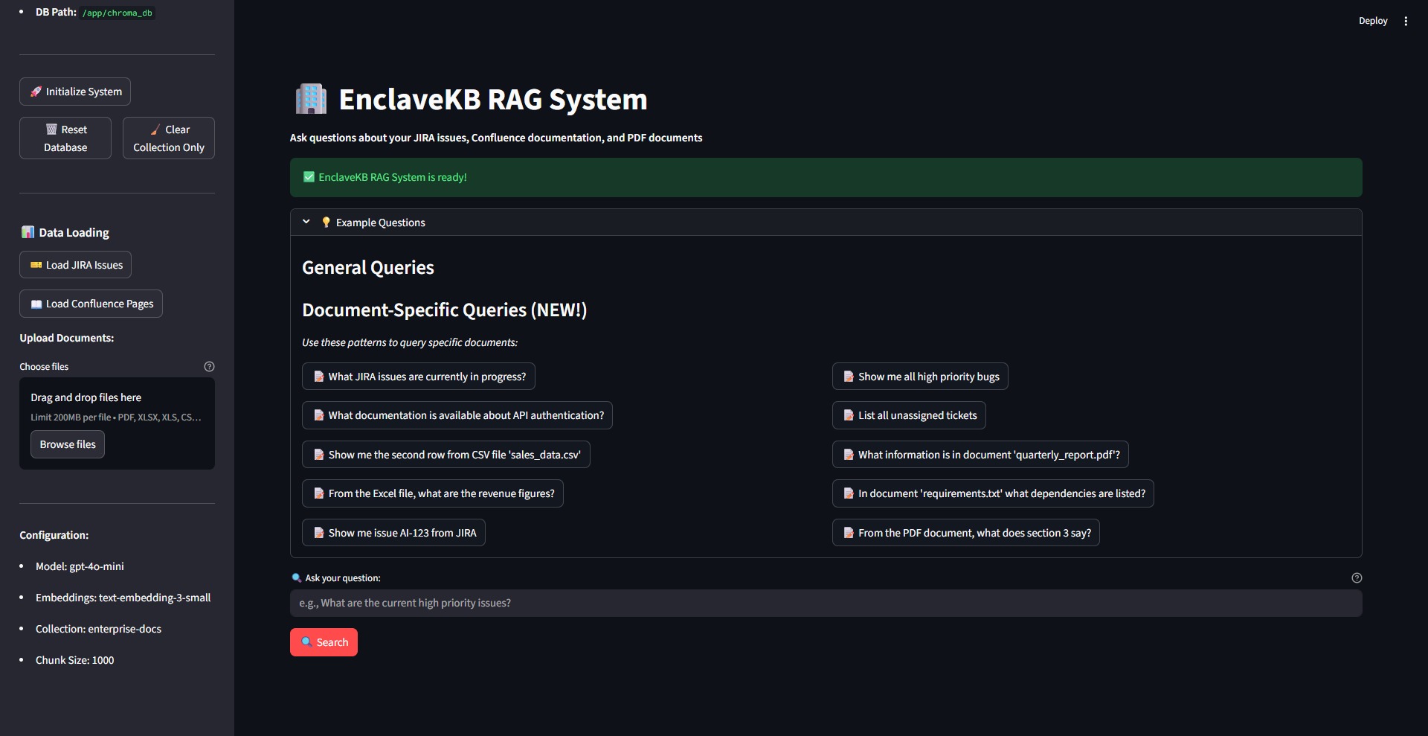Choose the 'List all unassigned tickets' example
Viewport: 1428px width, 736px height.
pos(908,415)
